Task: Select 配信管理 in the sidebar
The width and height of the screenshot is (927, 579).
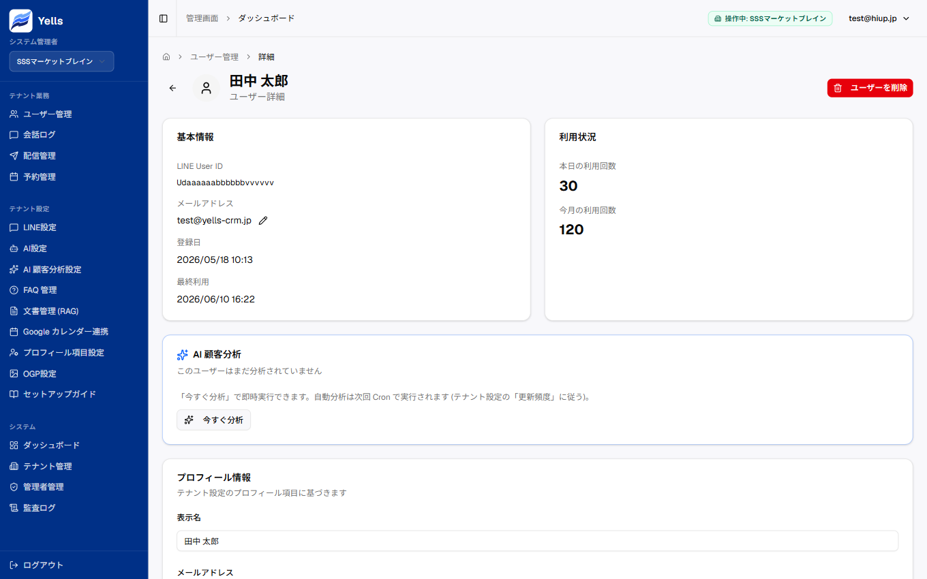Action: click(74, 156)
